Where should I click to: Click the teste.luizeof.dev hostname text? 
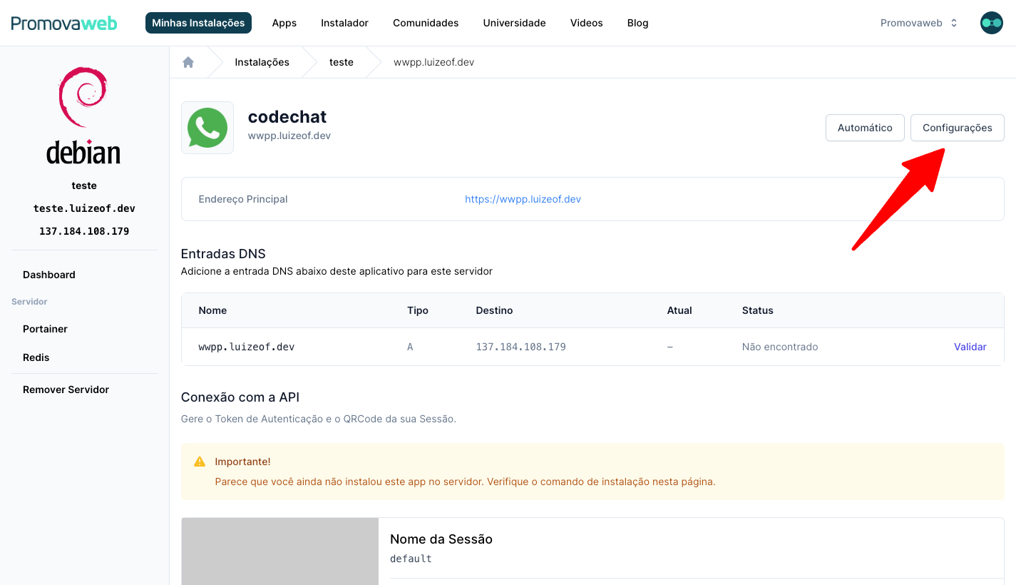[84, 208]
